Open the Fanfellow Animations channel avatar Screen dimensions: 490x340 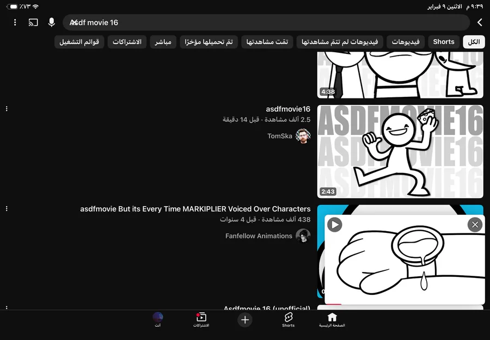pyautogui.click(x=303, y=236)
